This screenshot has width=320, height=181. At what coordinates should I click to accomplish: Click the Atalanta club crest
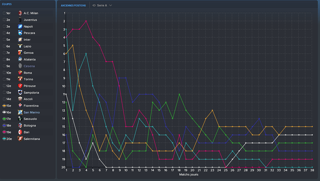pos(20,59)
